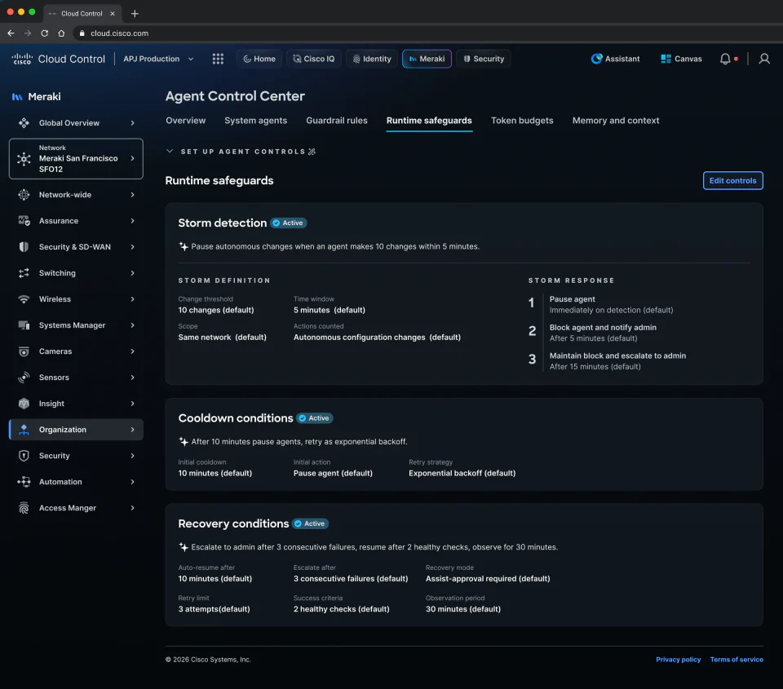Image resolution: width=783 pixels, height=689 pixels.
Task: Click the Canvas grid icon
Action: coord(666,59)
